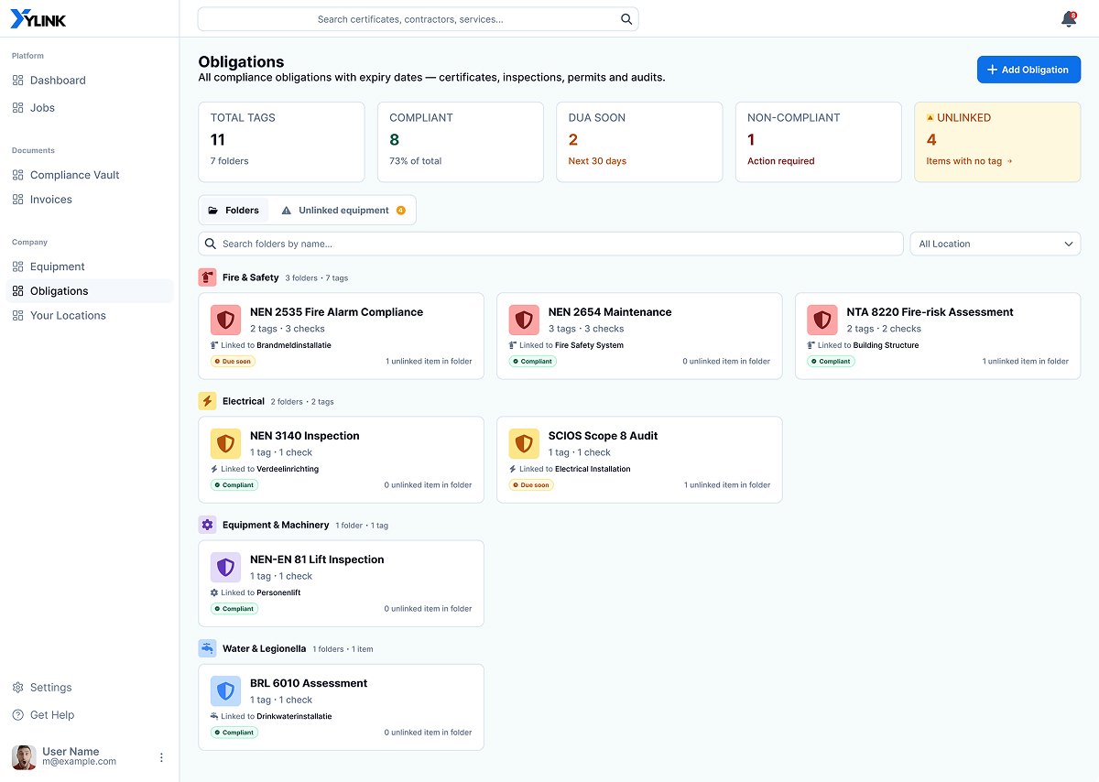Click the blue shield icon of BRL 6010 Assessment
This screenshot has height=782, width=1099.
(225, 690)
